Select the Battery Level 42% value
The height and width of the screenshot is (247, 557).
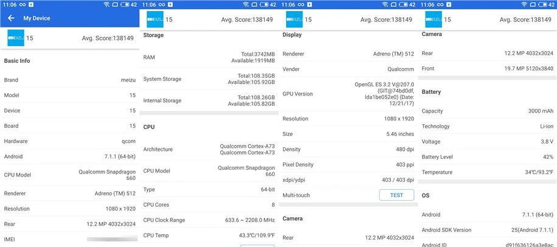(548, 157)
